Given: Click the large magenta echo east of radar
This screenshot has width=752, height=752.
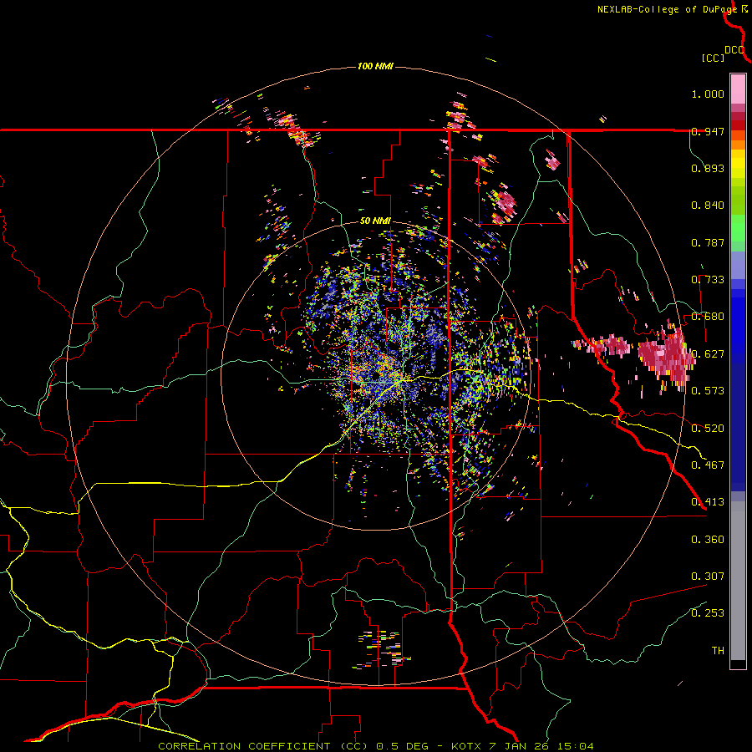Looking at the screenshot, I should 666,355.
